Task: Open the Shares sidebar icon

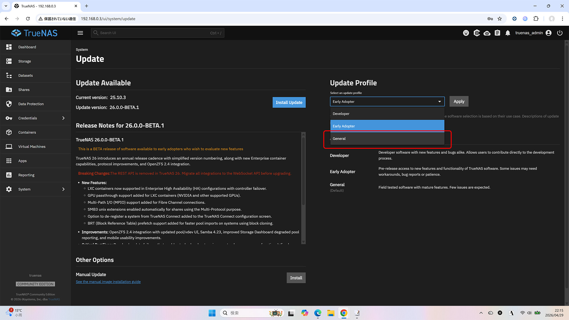Action: [x=9, y=89]
